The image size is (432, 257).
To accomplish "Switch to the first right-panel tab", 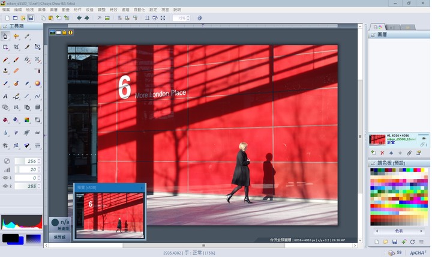I will coord(377,27).
